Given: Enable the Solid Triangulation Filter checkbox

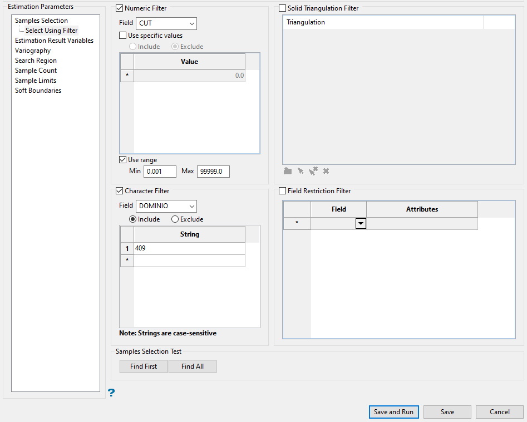Looking at the screenshot, I should 283,8.
